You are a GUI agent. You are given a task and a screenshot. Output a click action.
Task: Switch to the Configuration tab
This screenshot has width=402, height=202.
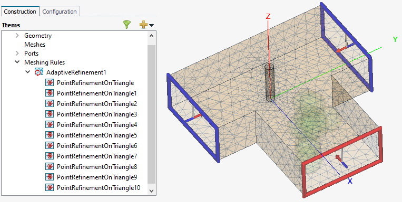coord(60,12)
